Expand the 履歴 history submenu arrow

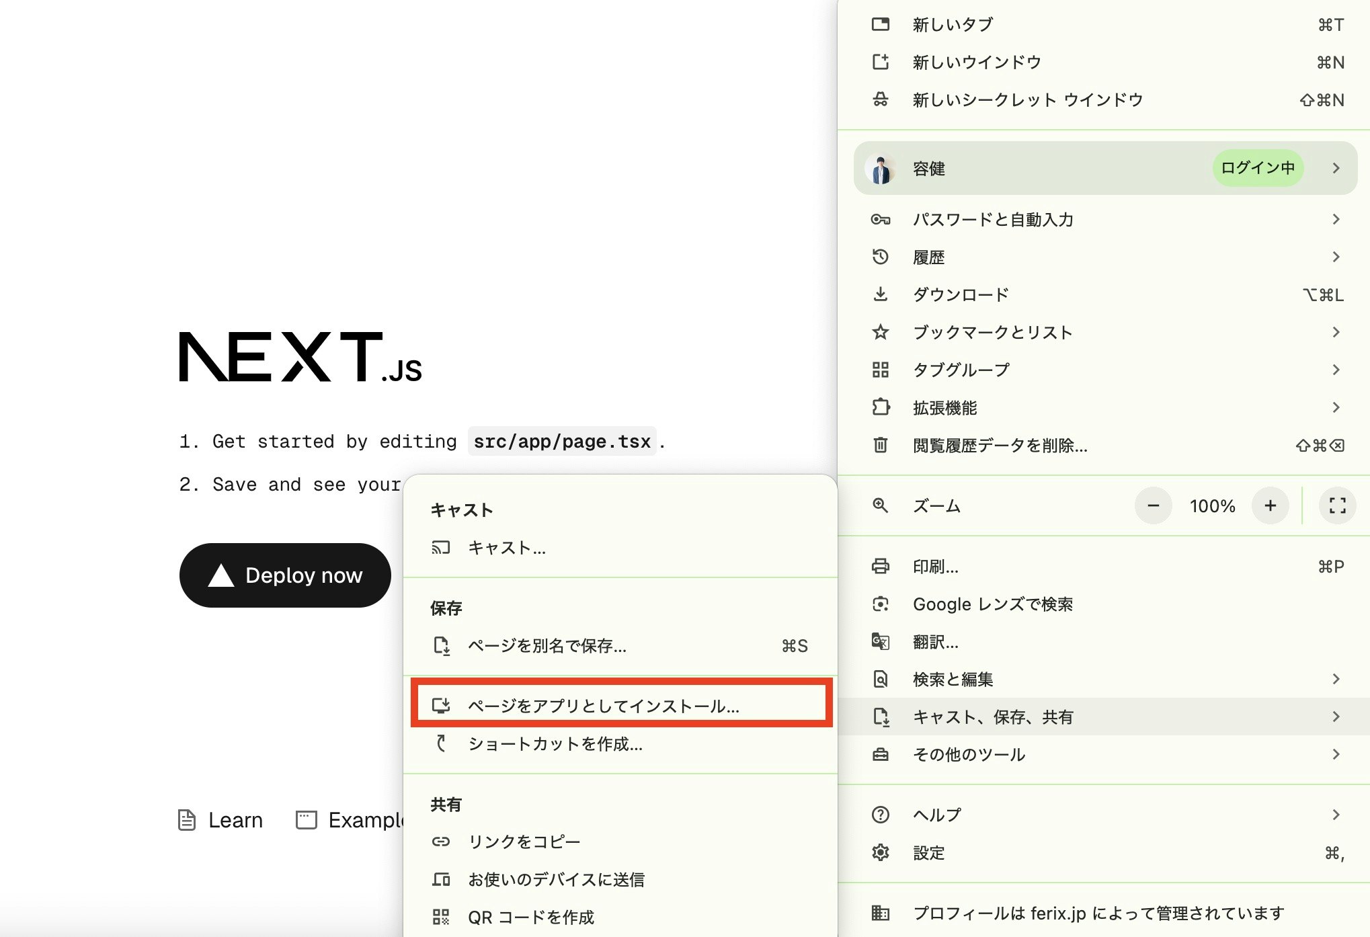1336,257
